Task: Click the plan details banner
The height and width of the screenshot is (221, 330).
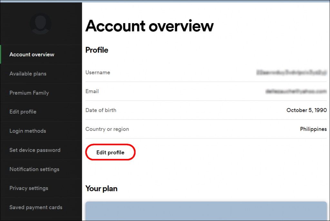Action: pos(206,212)
